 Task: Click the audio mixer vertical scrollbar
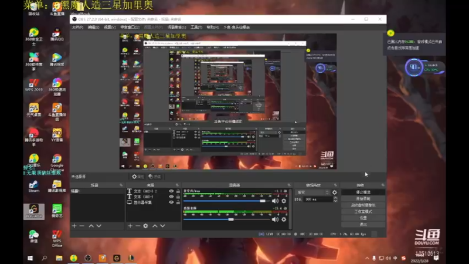tap(290, 209)
